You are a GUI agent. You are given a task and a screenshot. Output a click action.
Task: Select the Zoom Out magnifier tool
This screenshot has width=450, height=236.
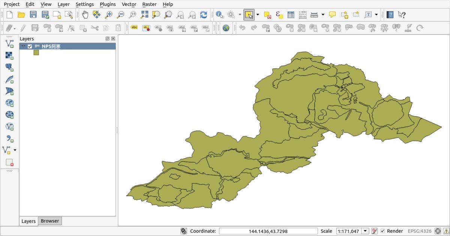tap(120, 15)
